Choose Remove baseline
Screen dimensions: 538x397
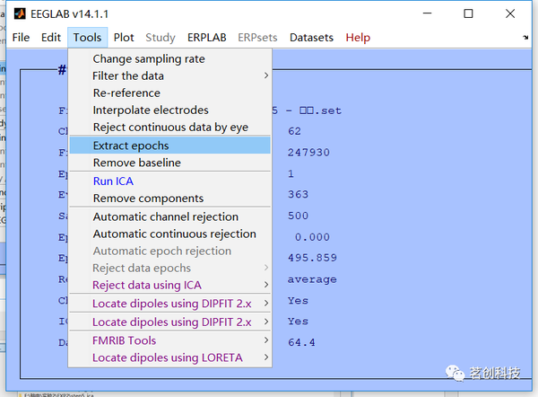(137, 163)
